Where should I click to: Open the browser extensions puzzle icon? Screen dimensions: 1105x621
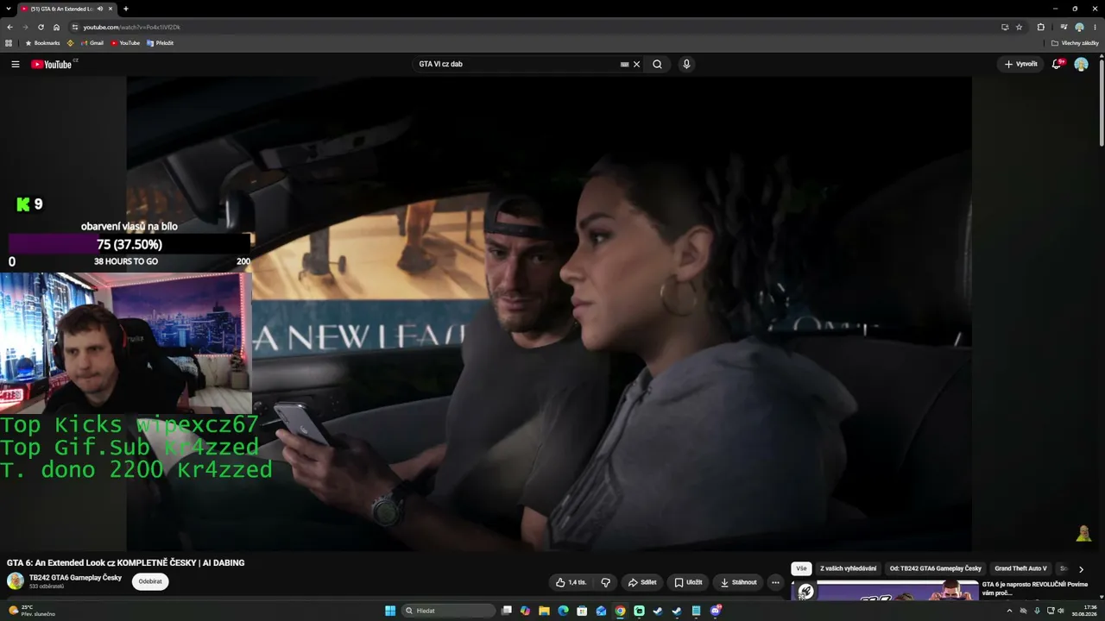[x=1040, y=27]
